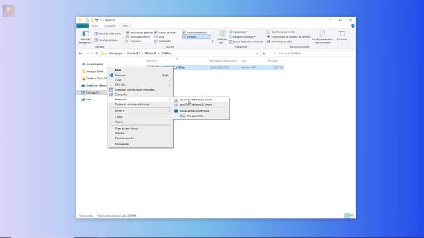Click Ajustar todas las columnas
Image resolution: width=424 pixels, height=238 pixels.
246,42
